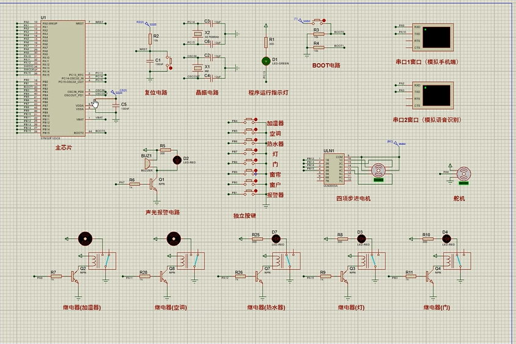Click the 空调 key push button
Viewport: 516px width, 344px height.
tap(250, 131)
